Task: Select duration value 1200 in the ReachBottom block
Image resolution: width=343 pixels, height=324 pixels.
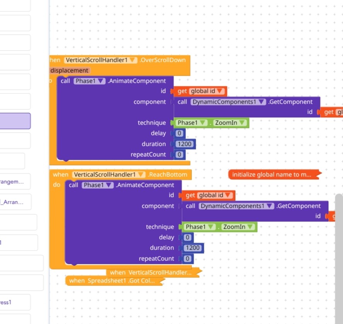Action: coord(192,248)
